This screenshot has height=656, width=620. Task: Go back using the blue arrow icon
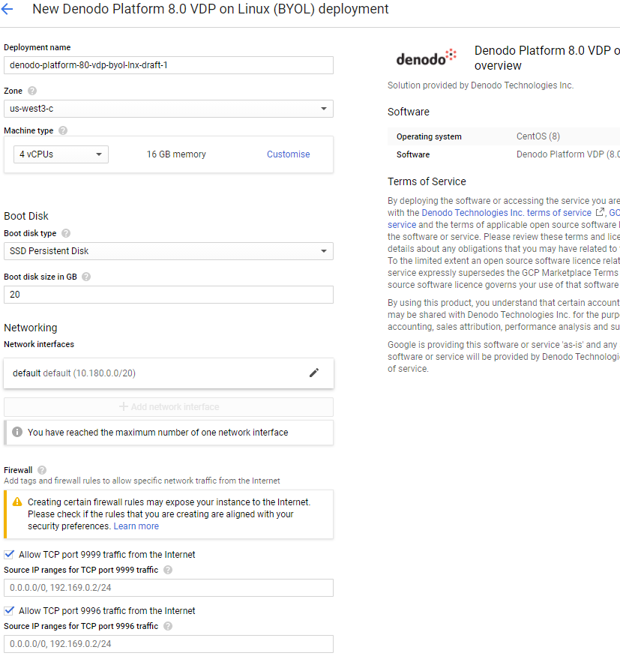pyautogui.click(x=7, y=9)
